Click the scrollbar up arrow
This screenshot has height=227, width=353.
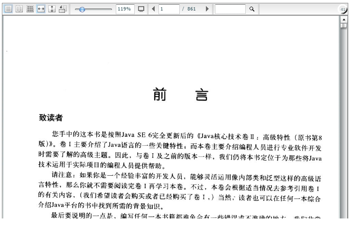tap(344, 20)
